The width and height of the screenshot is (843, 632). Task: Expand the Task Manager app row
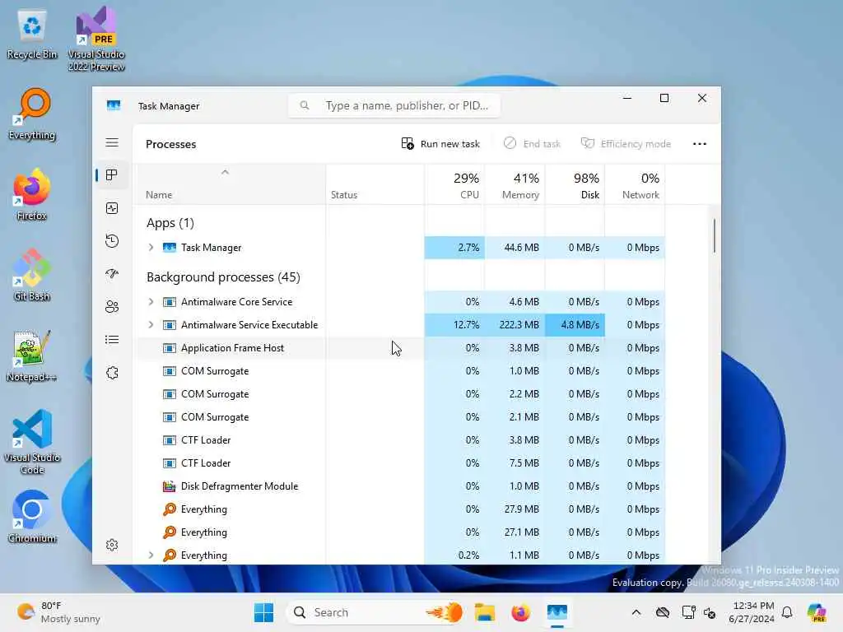click(151, 247)
